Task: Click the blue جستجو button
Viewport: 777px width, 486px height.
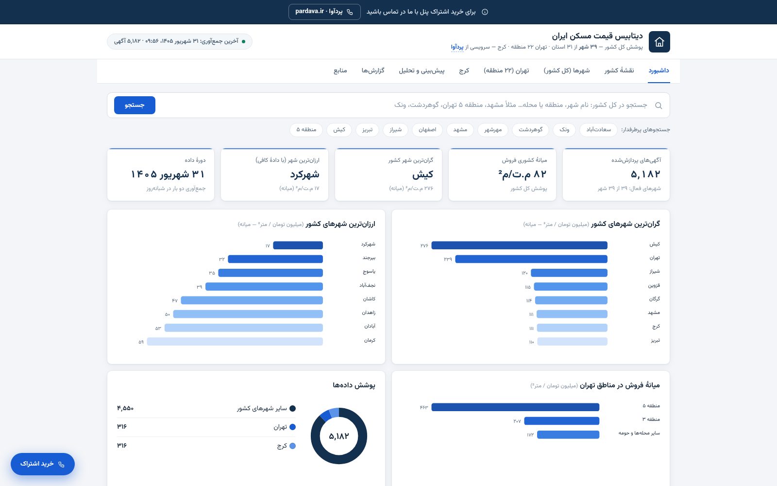Action: 135,105
